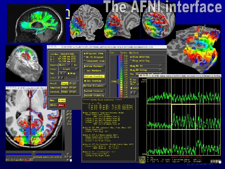
Task: Click the Mont button in image viewer
Action: (22, 160)
